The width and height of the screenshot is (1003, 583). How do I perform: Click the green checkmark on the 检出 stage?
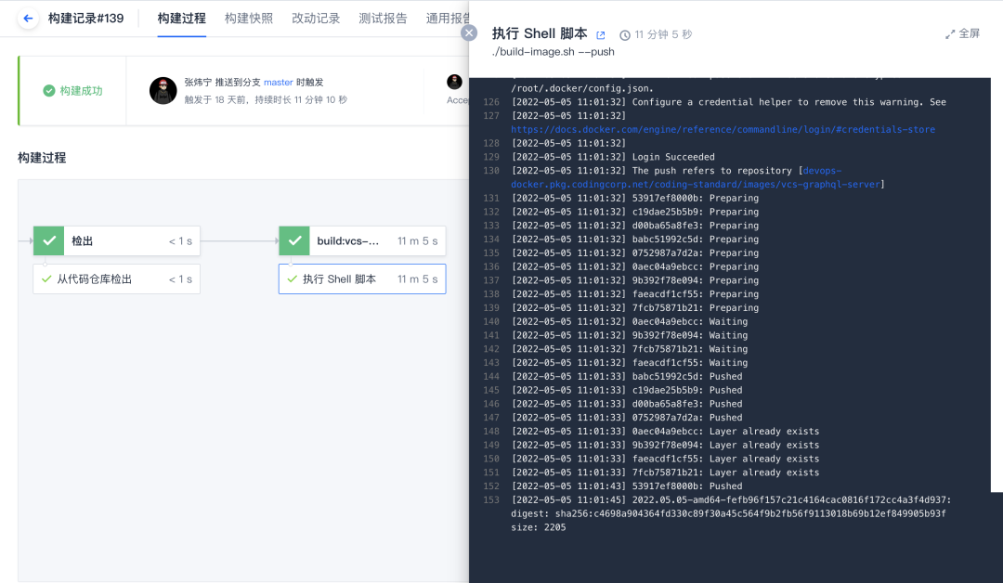coord(48,240)
